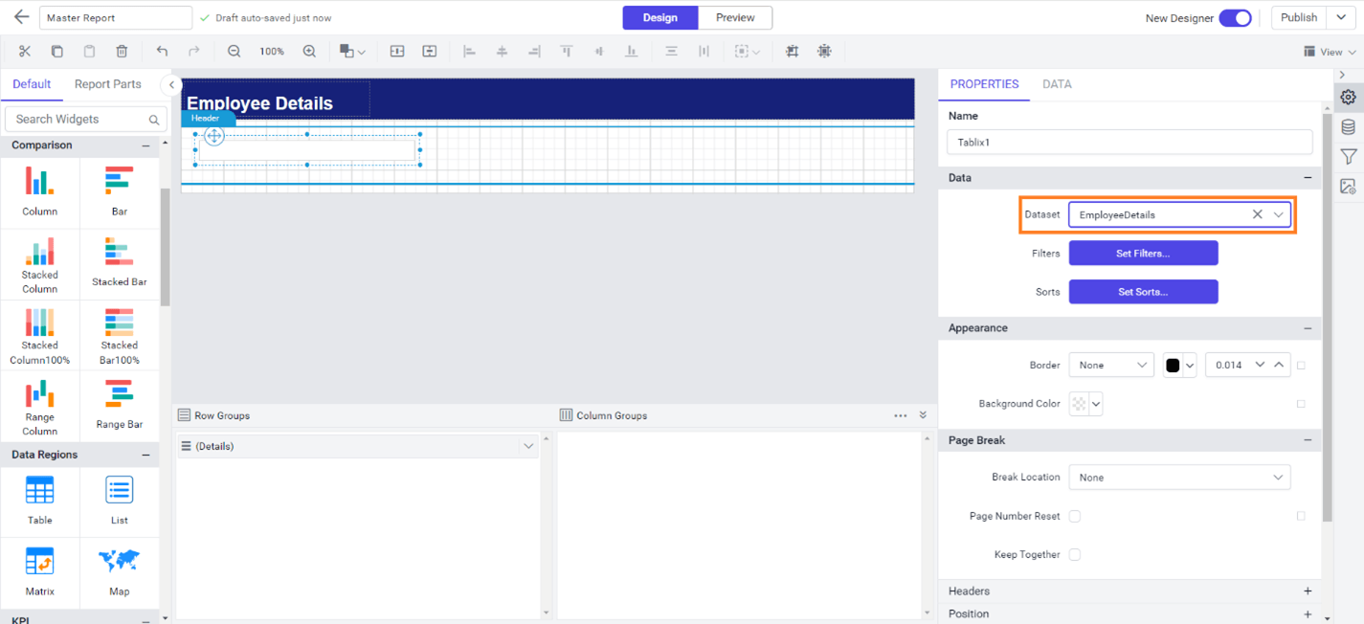Select the Cut tool in the toolbar

coord(25,51)
